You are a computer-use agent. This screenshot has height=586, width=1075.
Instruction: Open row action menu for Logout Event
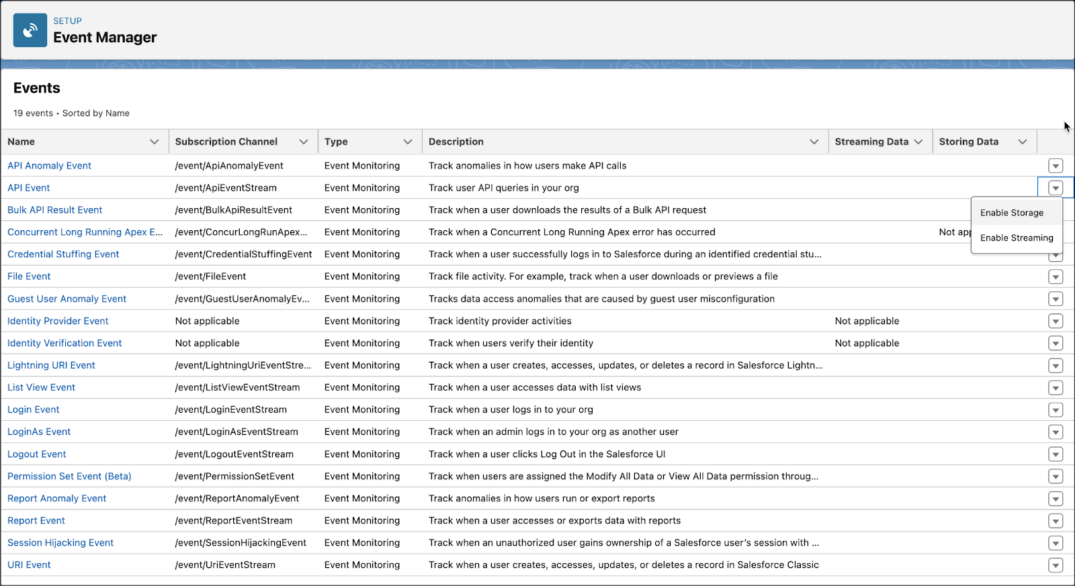click(1056, 454)
